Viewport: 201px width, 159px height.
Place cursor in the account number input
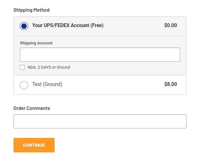pyautogui.click(x=100, y=54)
